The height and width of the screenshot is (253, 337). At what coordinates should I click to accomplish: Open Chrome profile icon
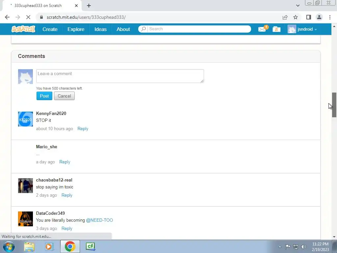(x=319, y=17)
